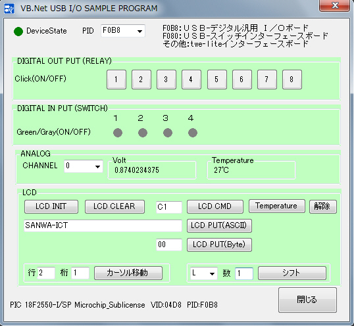This screenshot has width=354, height=326.
Task: Click the LCD CLEAR button
Action: [x=114, y=206]
